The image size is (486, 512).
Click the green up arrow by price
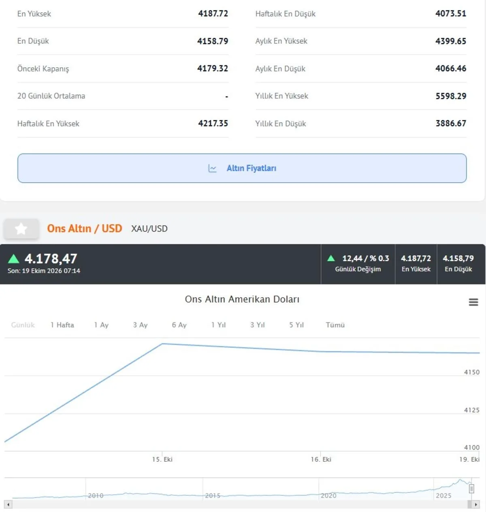pyautogui.click(x=14, y=259)
